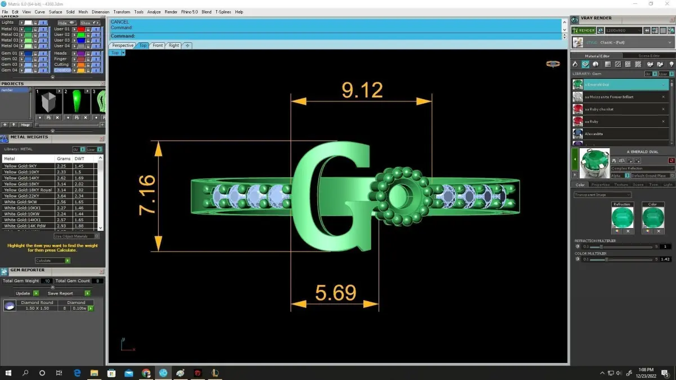Click the Metal 01 layer color swatch
The image size is (676, 380).
[28, 29]
